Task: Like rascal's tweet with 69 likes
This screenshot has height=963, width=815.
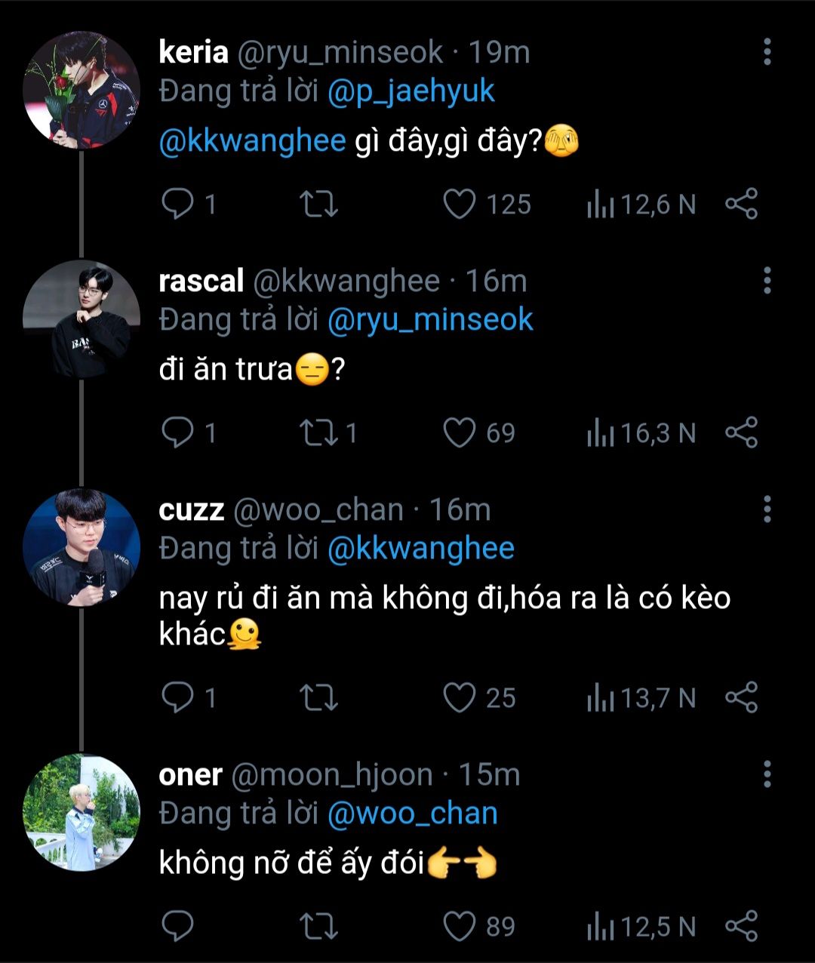Action: coord(460,433)
